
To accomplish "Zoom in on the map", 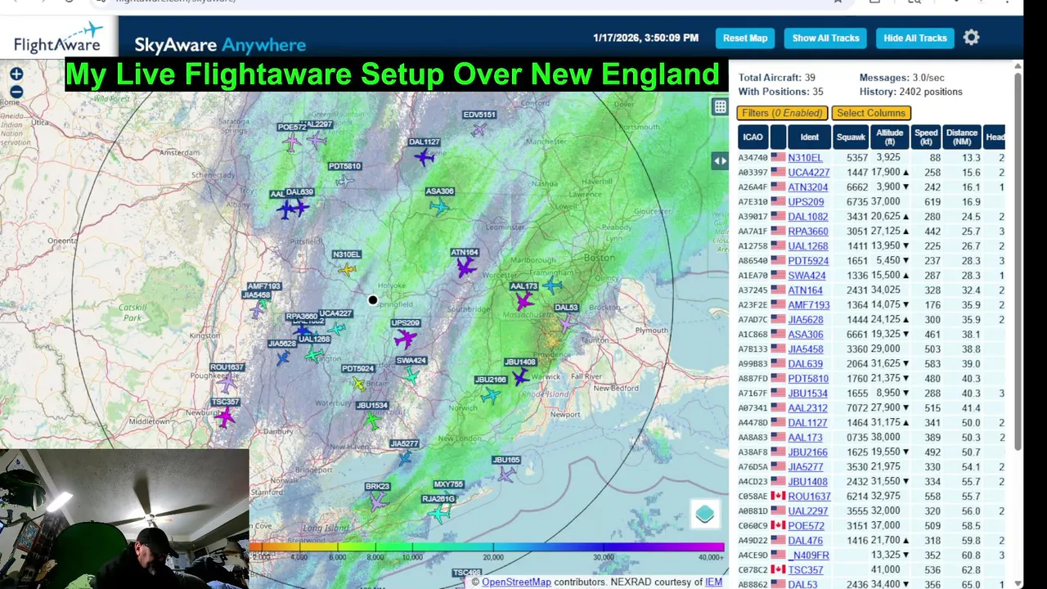I will tap(16, 74).
